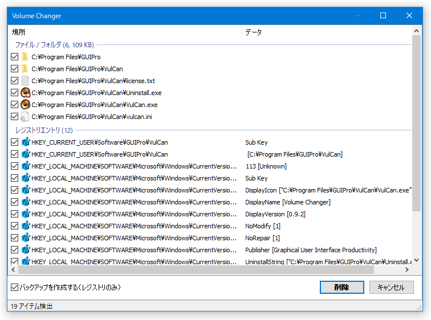This screenshot has height=320, width=431.
Task: Click registry icon of the DisplayVersion row
Action: tap(26, 214)
